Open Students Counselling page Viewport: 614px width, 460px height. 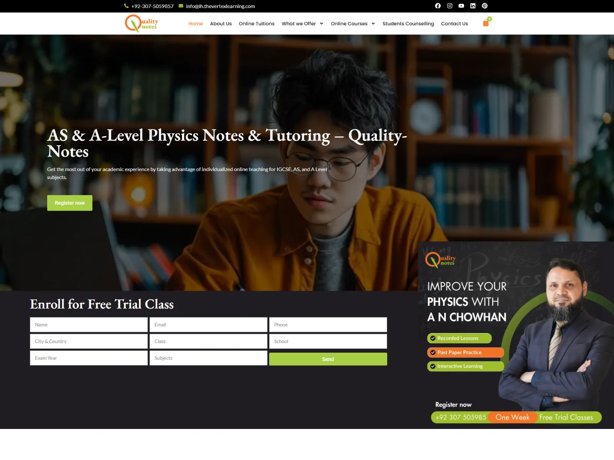pos(408,24)
